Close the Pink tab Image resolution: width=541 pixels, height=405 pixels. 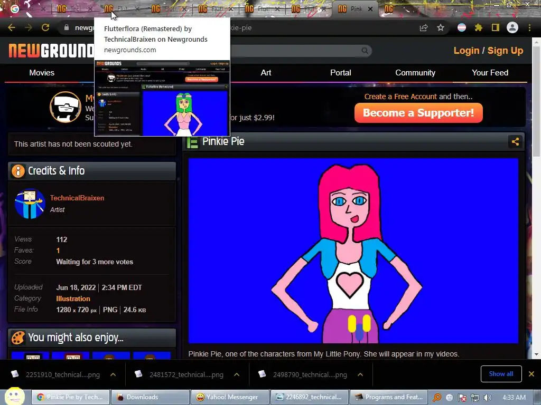(370, 9)
